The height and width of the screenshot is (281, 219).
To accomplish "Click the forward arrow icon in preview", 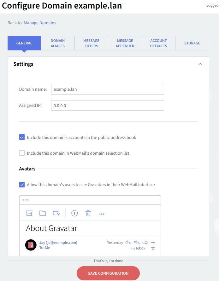I will (x=145, y=243).
